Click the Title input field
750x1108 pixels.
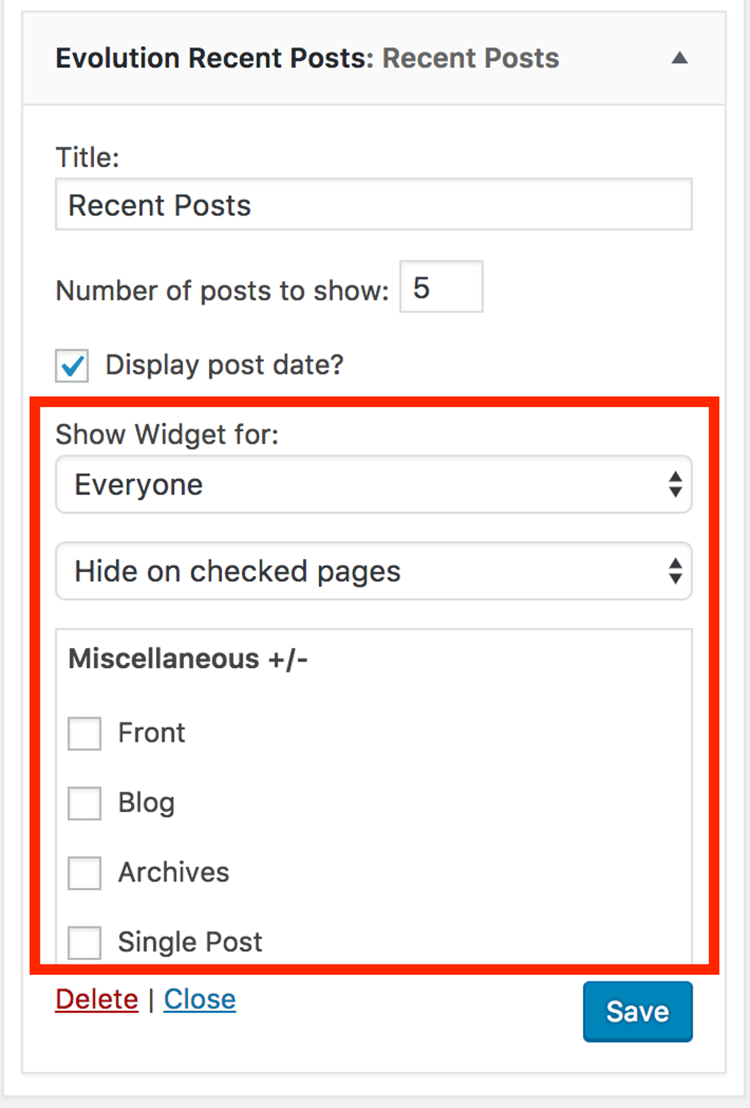click(x=373, y=205)
